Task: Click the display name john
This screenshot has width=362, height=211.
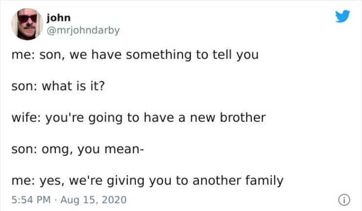Action: point(59,18)
